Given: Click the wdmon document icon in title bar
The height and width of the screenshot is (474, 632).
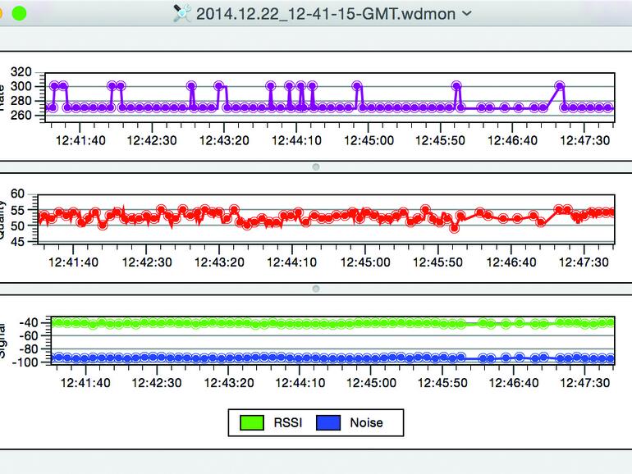Looking at the screenshot, I should pos(181,13).
